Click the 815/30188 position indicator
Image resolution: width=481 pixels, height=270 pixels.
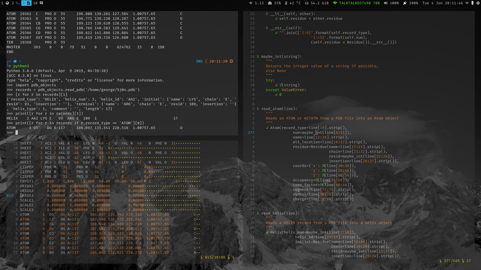click(215, 257)
